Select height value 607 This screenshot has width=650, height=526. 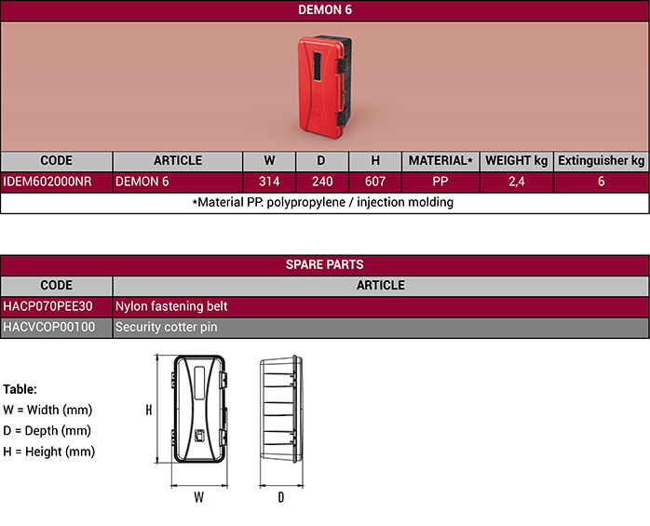(375, 182)
